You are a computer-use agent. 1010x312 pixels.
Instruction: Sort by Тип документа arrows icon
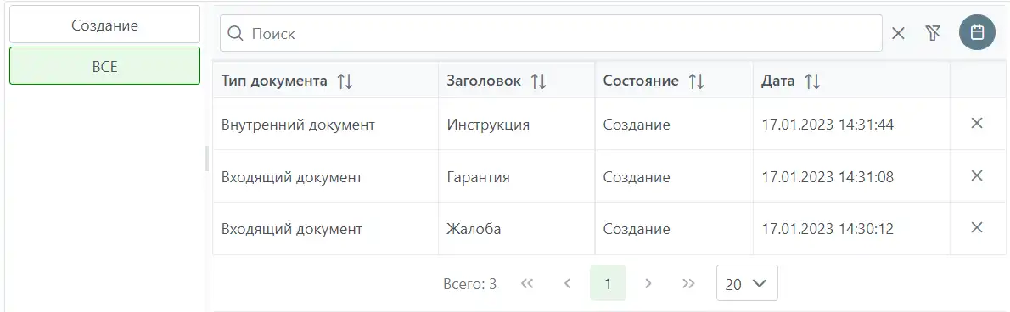point(345,81)
